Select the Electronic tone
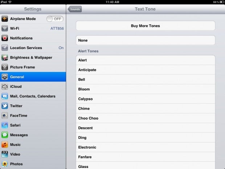This screenshot has height=169, width=225. (146, 147)
